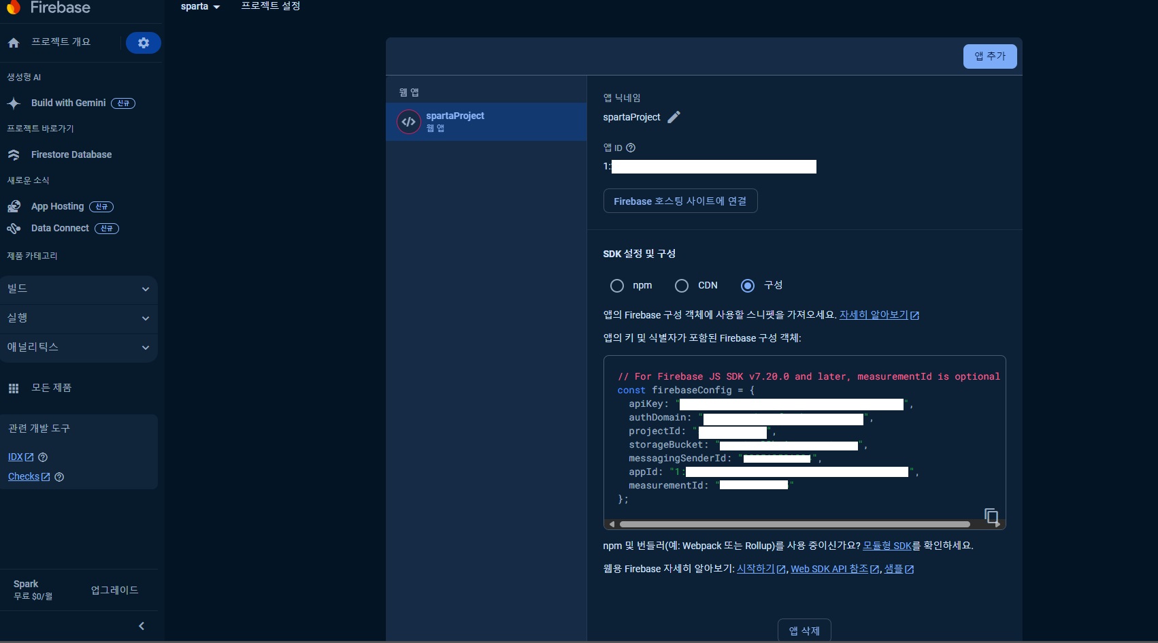
Task: Expand the 실행 category
Action: point(79,318)
